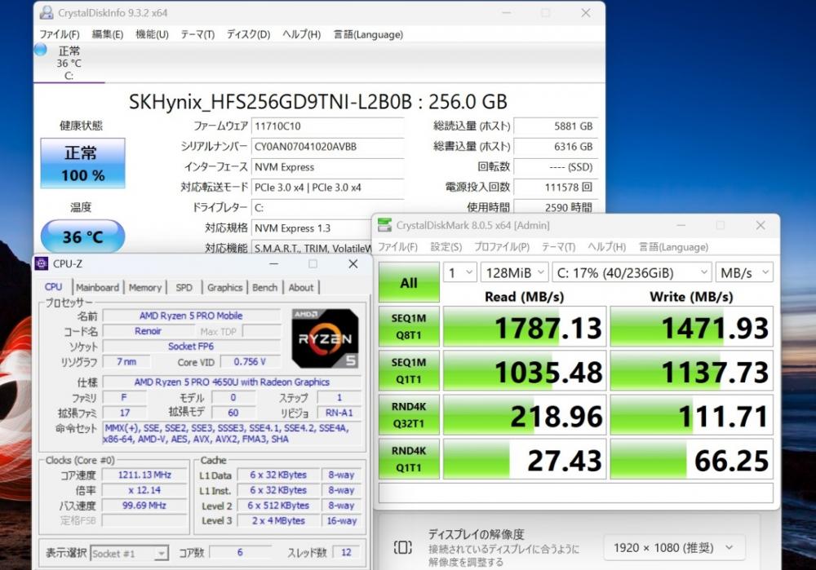This screenshot has width=816, height=570.
Task: Open the Socket #1 selection dropdown in CPU-Z
Action: 129,554
